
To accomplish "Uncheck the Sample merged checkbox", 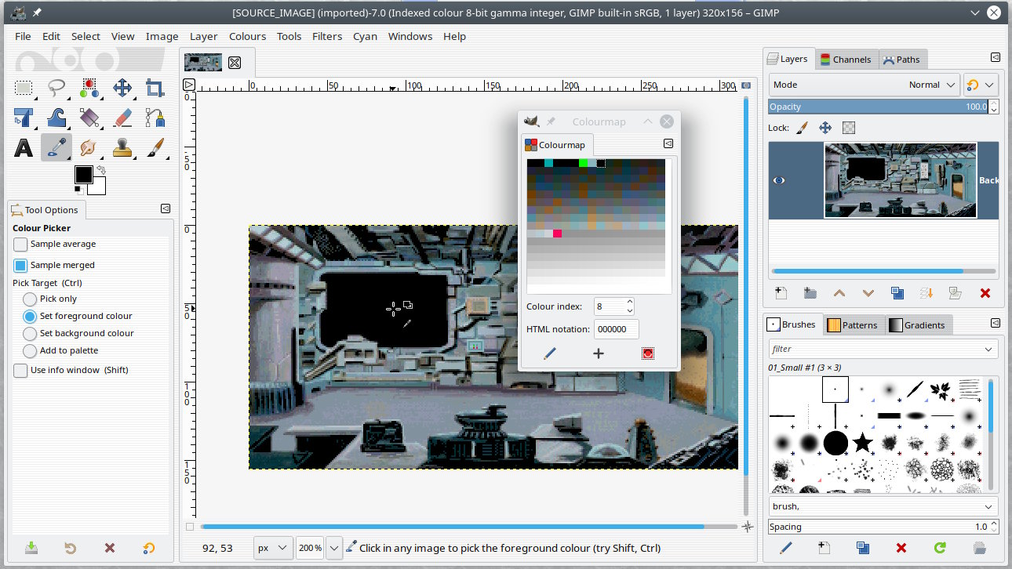I will pos(20,266).
